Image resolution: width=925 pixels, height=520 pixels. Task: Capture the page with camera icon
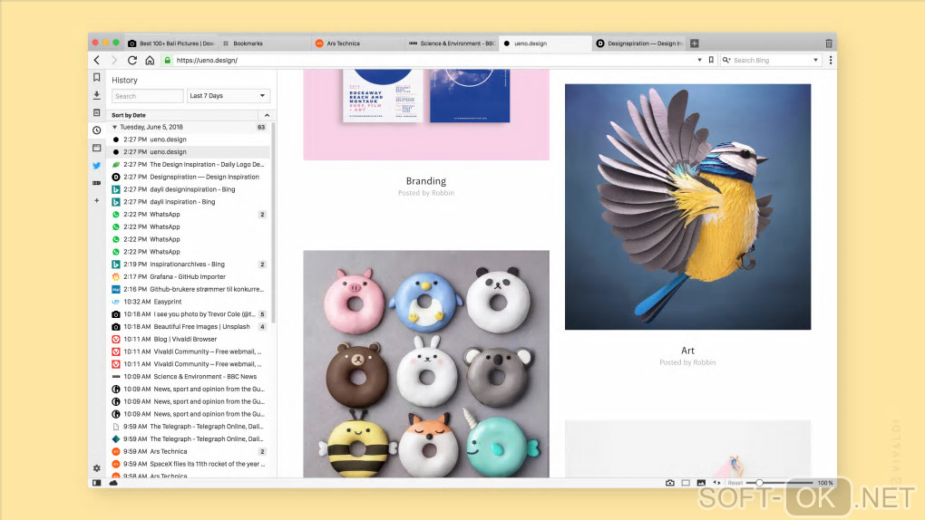[669, 483]
